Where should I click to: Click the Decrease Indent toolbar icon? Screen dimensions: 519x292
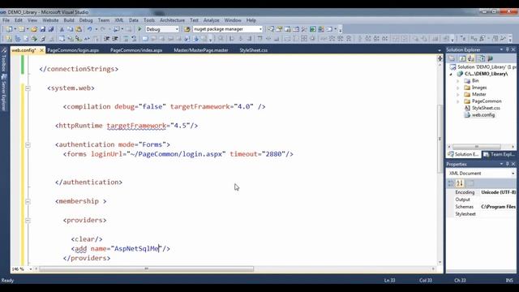[106, 39]
